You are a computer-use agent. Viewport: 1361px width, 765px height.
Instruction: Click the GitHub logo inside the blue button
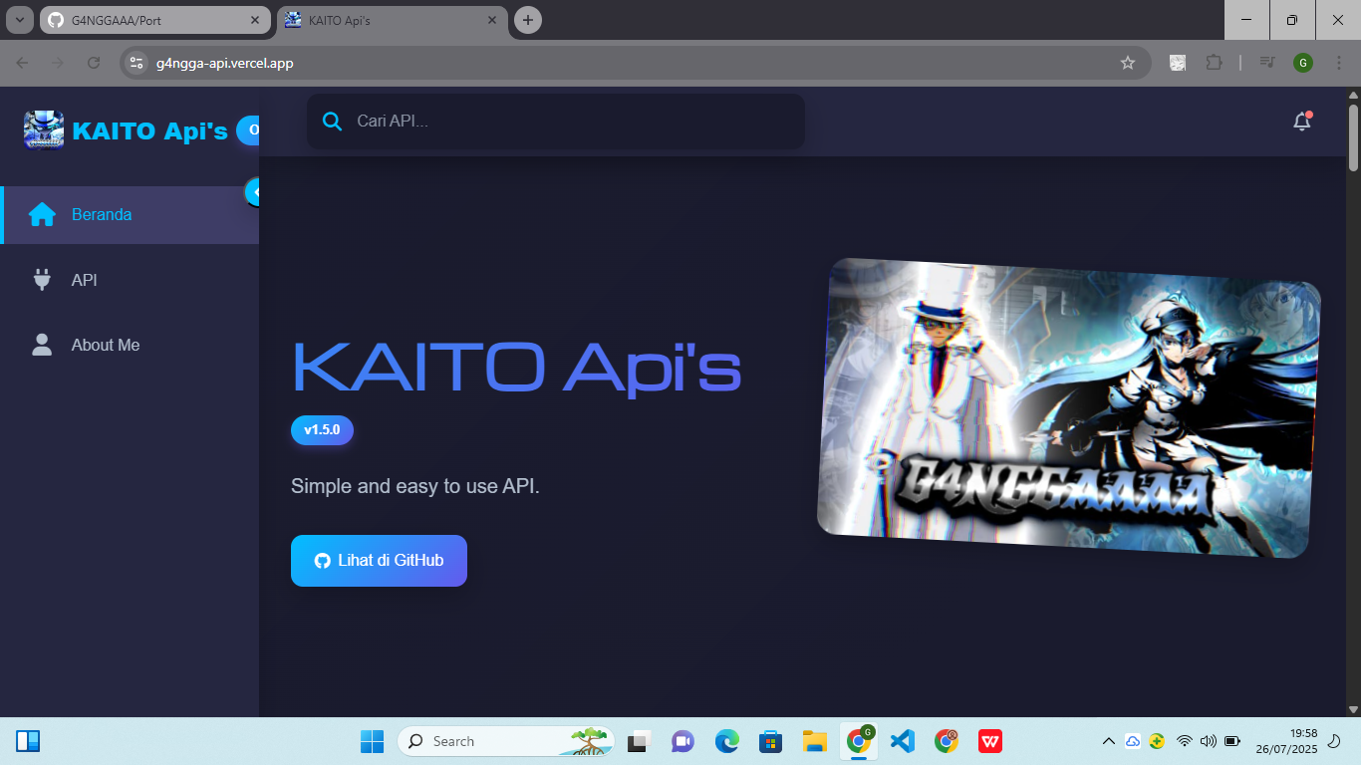click(321, 561)
